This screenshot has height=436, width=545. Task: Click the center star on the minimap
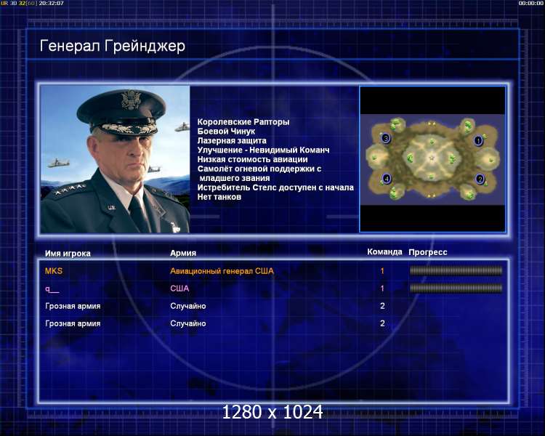click(x=432, y=158)
